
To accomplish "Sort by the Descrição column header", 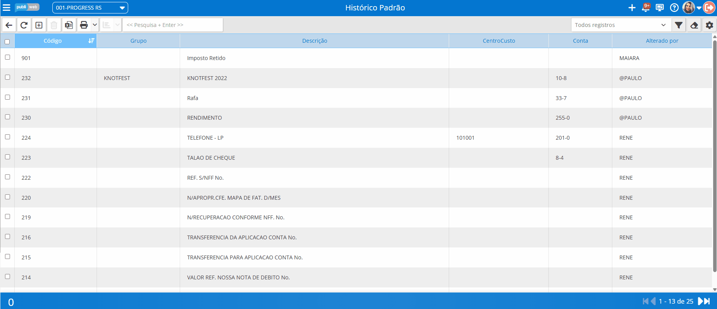I will coord(314,41).
